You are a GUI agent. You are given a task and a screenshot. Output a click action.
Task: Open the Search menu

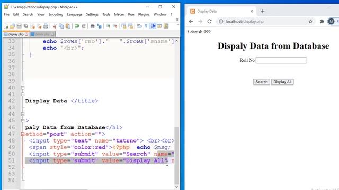pos(28,14)
